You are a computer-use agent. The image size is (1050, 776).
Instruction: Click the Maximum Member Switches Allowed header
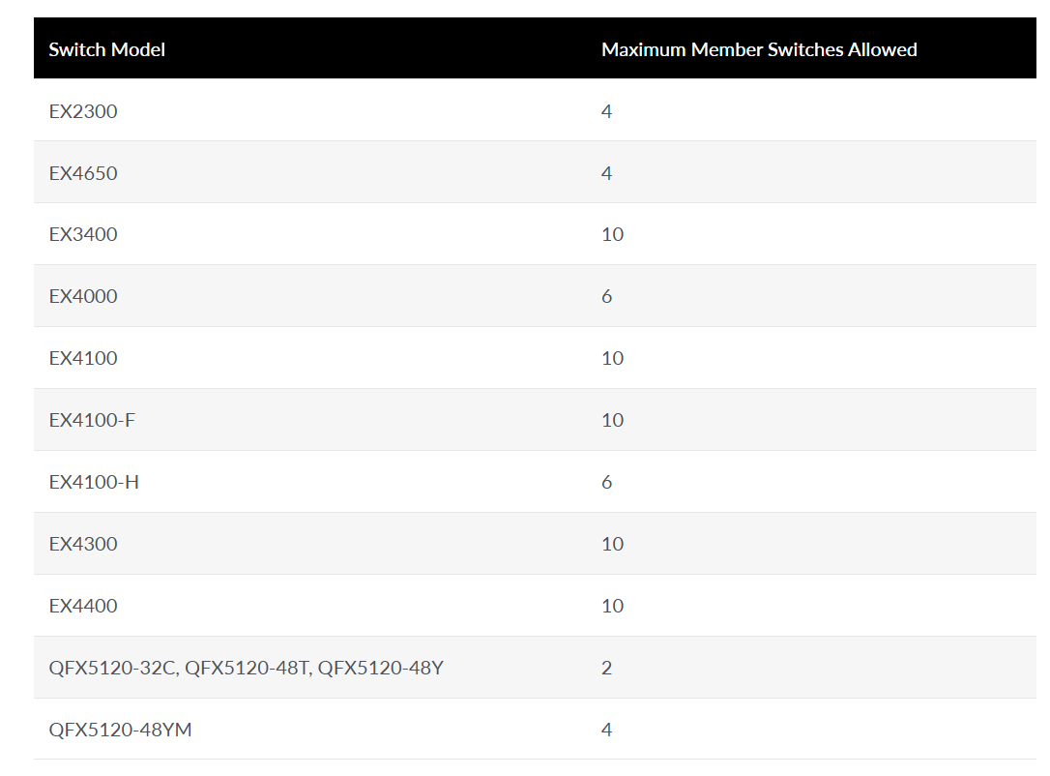click(759, 49)
